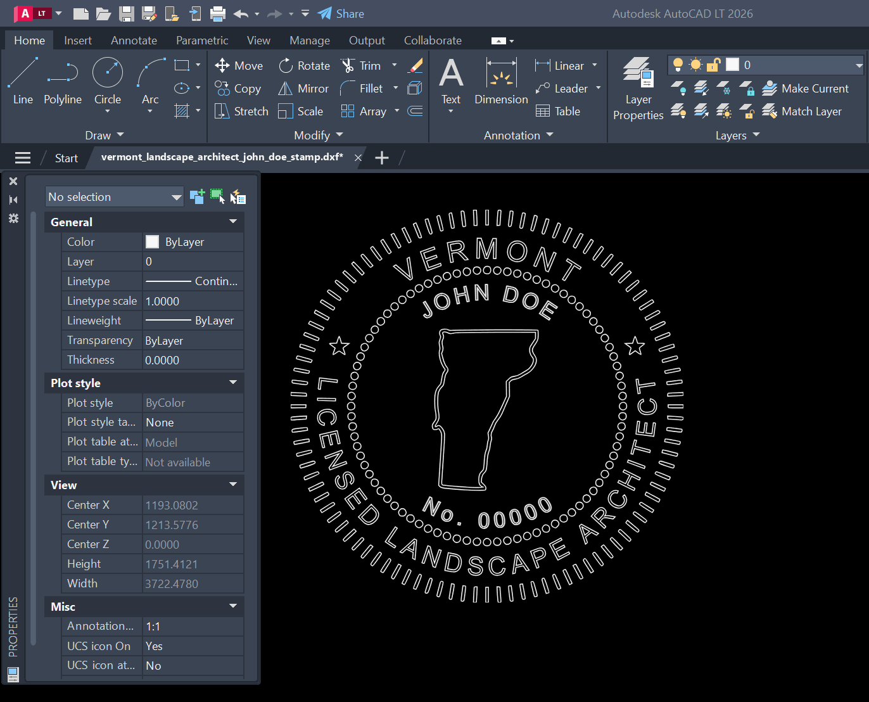The width and height of the screenshot is (869, 702).
Task: Click the Select Objects icon in Properties
Action: [218, 196]
